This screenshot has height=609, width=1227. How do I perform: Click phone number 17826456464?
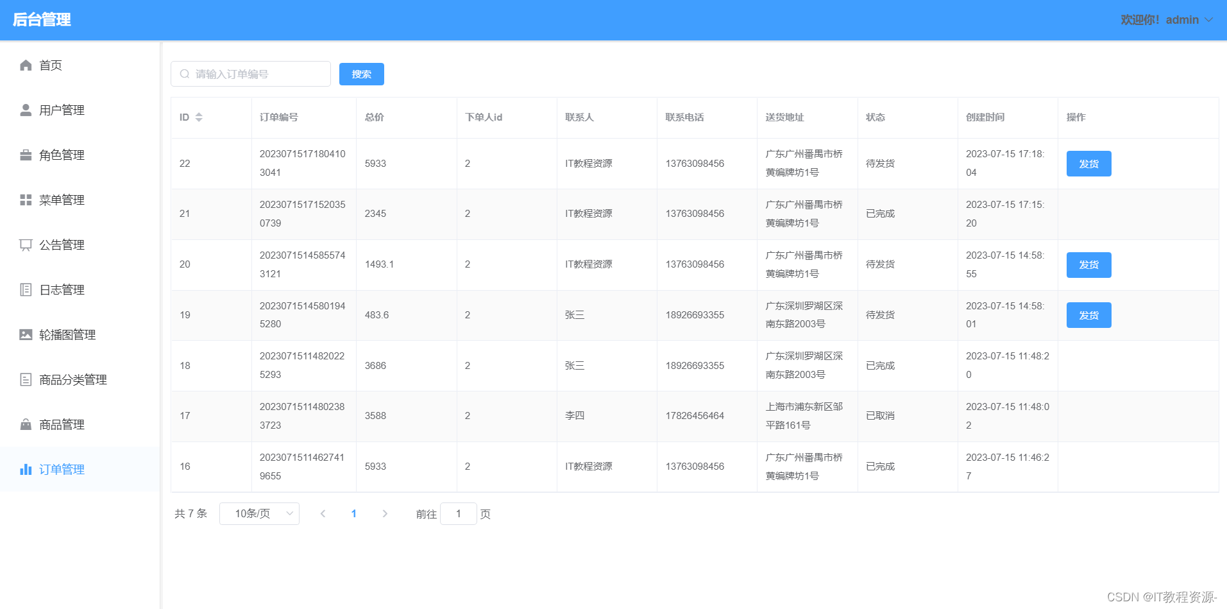point(695,416)
